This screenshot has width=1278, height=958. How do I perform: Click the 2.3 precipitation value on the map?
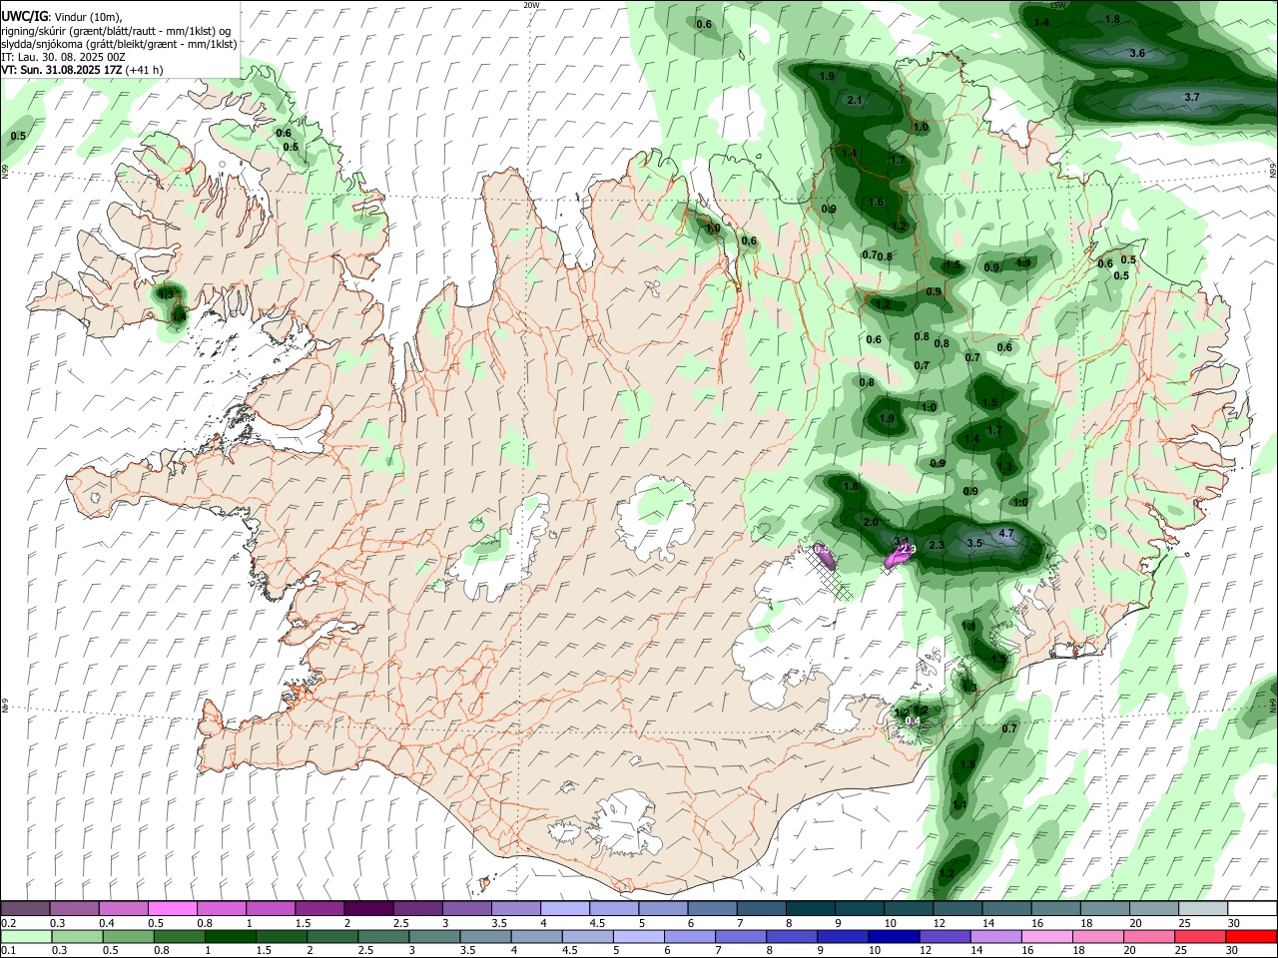coord(937,545)
